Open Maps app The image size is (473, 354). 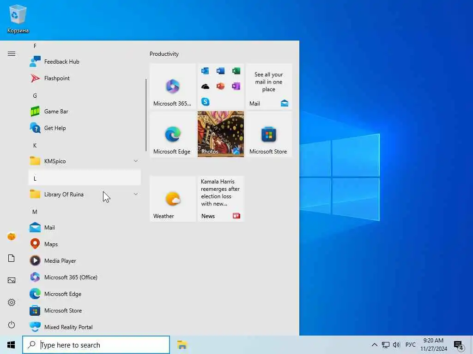click(85, 244)
